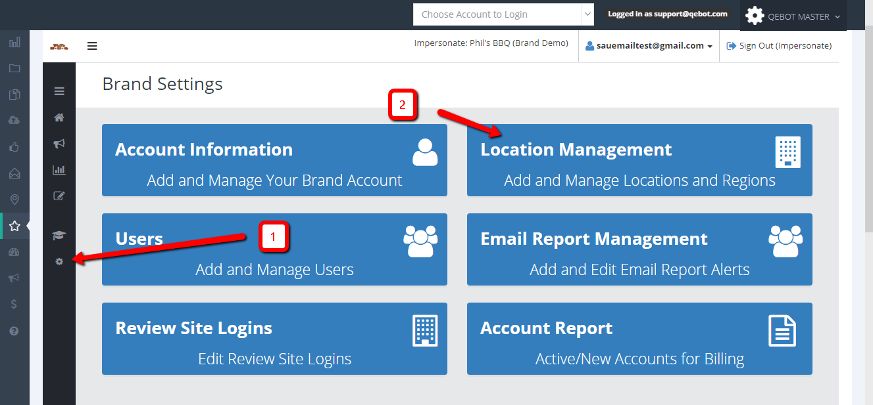Open the settings gear in the inner sidebar

click(59, 262)
